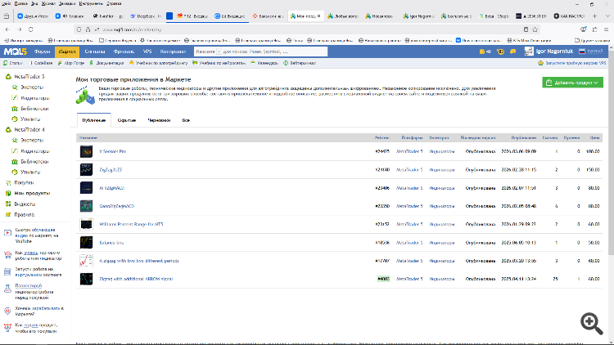The image size is (614, 345).
Task: Open Статьи in the sub-navigation bar
Action: coord(13,63)
